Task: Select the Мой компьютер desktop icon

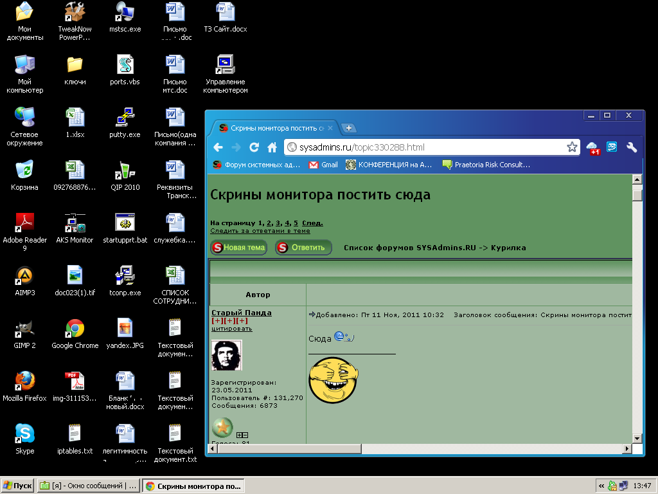Action: 25,74
